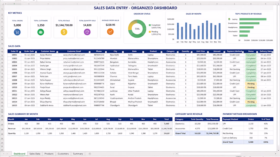Click the next-sheet navigation arrow beside the Dashboard tab
Screen dimensions: 280x157
[7, 154]
